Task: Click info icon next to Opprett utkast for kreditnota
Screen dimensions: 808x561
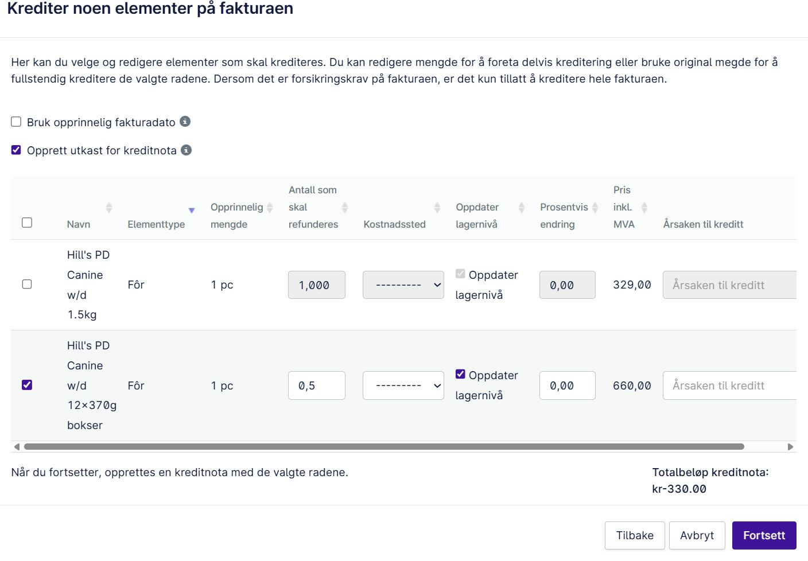Action: pyautogui.click(x=186, y=150)
